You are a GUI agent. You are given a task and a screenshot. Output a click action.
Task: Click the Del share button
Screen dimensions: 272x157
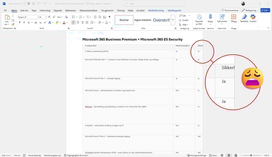tap(265, 10)
